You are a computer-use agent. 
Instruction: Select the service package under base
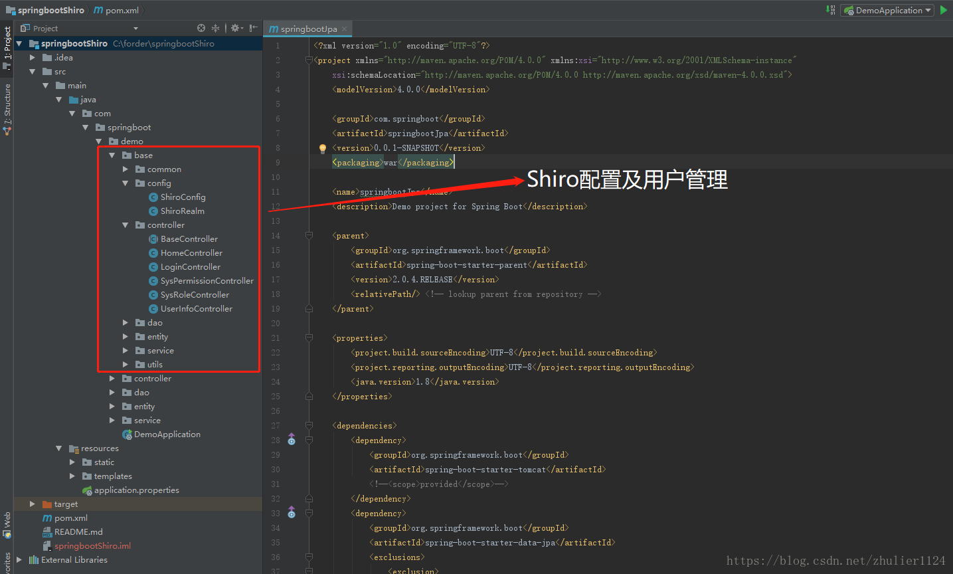click(160, 350)
